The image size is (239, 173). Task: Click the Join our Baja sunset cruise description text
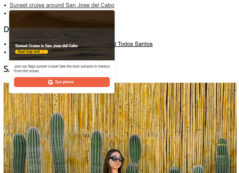click(62, 69)
